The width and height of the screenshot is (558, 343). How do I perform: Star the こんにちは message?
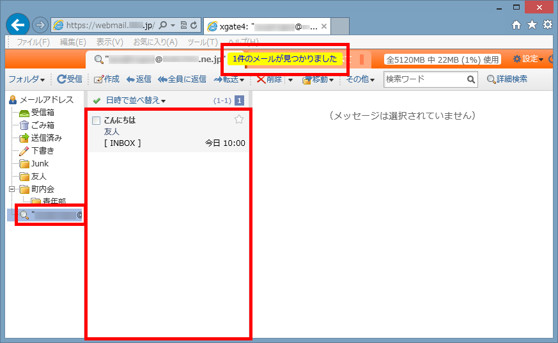click(239, 120)
